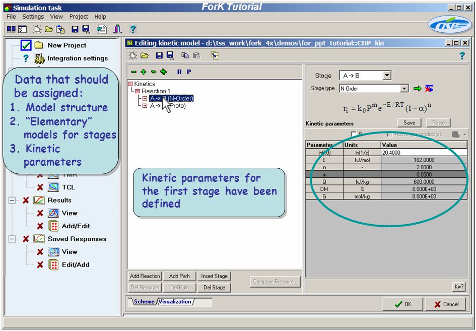Open help from main toolbar question mark
This screenshot has height=331, width=476.
(133, 29)
